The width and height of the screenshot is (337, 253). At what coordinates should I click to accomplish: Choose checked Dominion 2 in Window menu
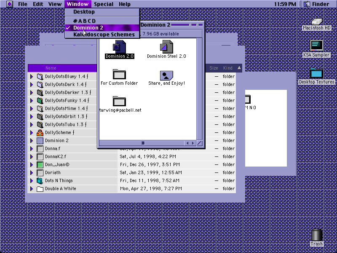[x=102, y=28]
